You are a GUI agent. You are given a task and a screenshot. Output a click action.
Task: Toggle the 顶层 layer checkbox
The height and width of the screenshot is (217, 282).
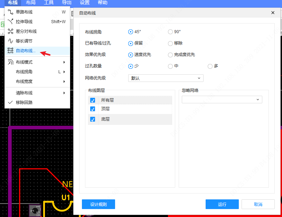point(93,109)
